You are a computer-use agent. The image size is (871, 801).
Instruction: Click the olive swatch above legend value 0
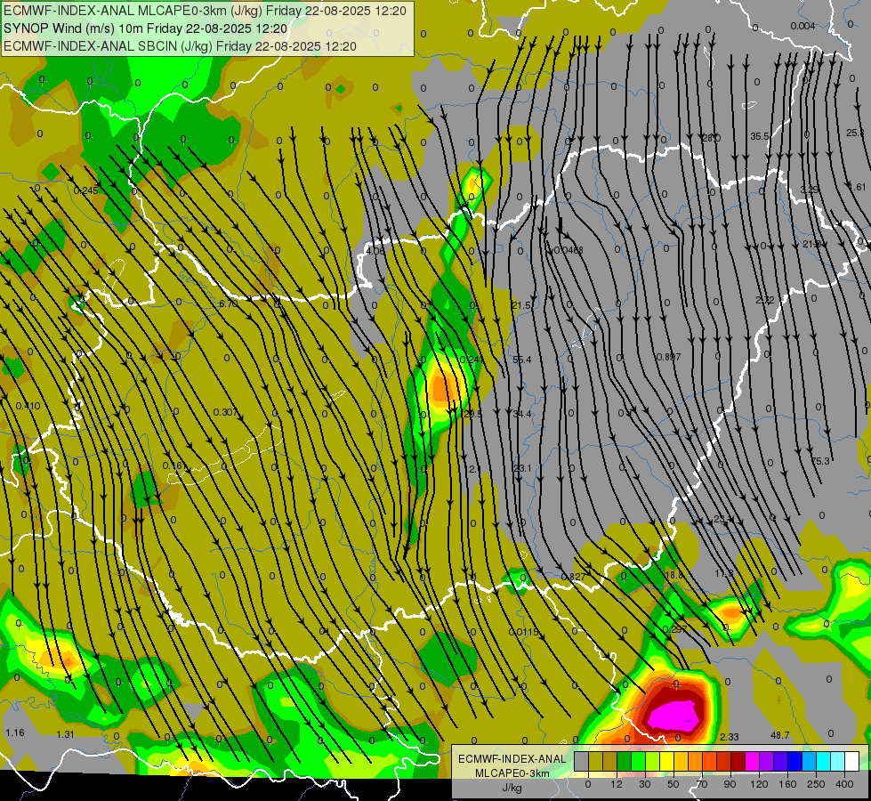595,761
